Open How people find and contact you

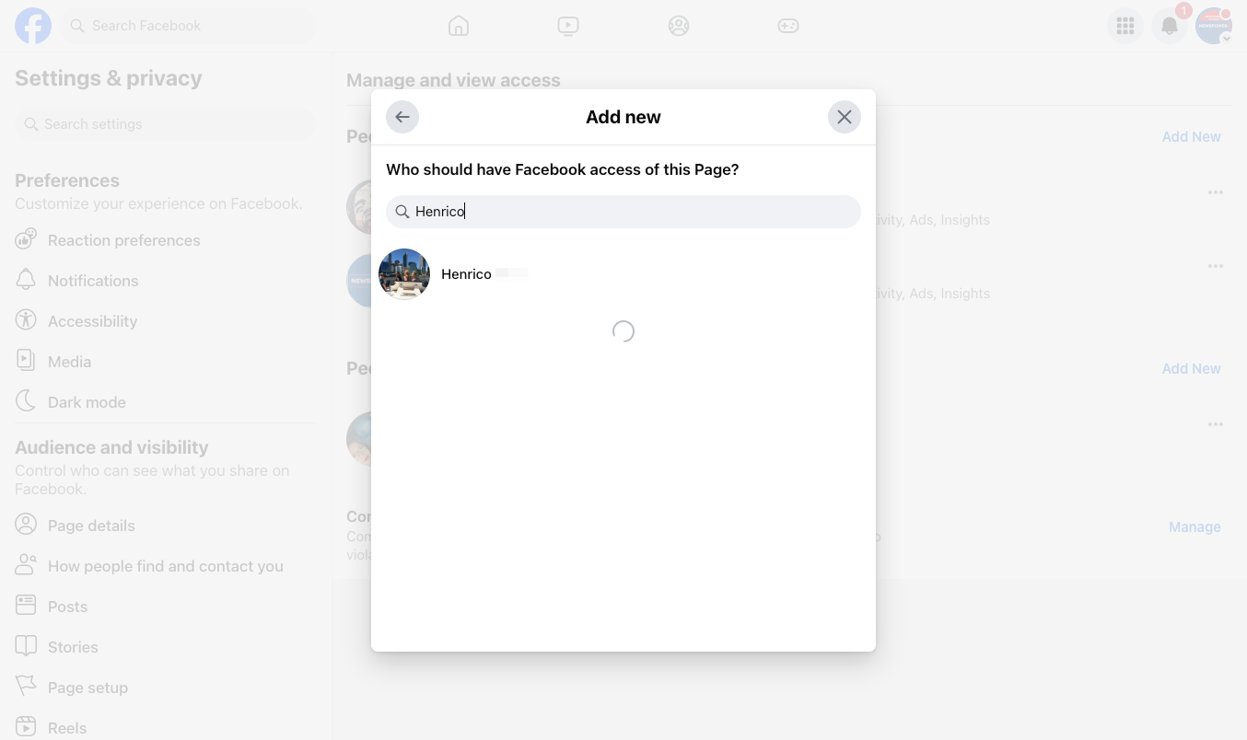(166, 566)
